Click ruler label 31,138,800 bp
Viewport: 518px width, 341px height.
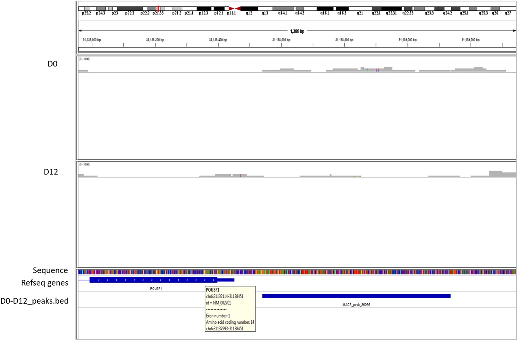pyautogui.click(x=344, y=40)
